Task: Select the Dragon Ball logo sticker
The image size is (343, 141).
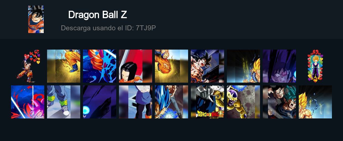Action: 207,102
